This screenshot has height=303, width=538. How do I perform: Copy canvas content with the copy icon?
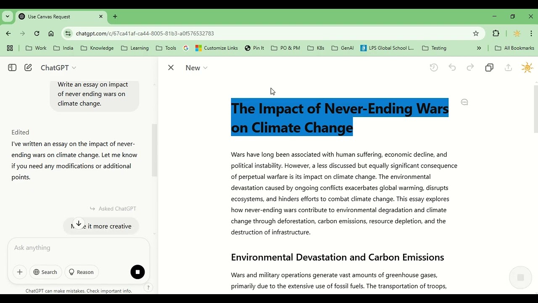[x=489, y=67]
